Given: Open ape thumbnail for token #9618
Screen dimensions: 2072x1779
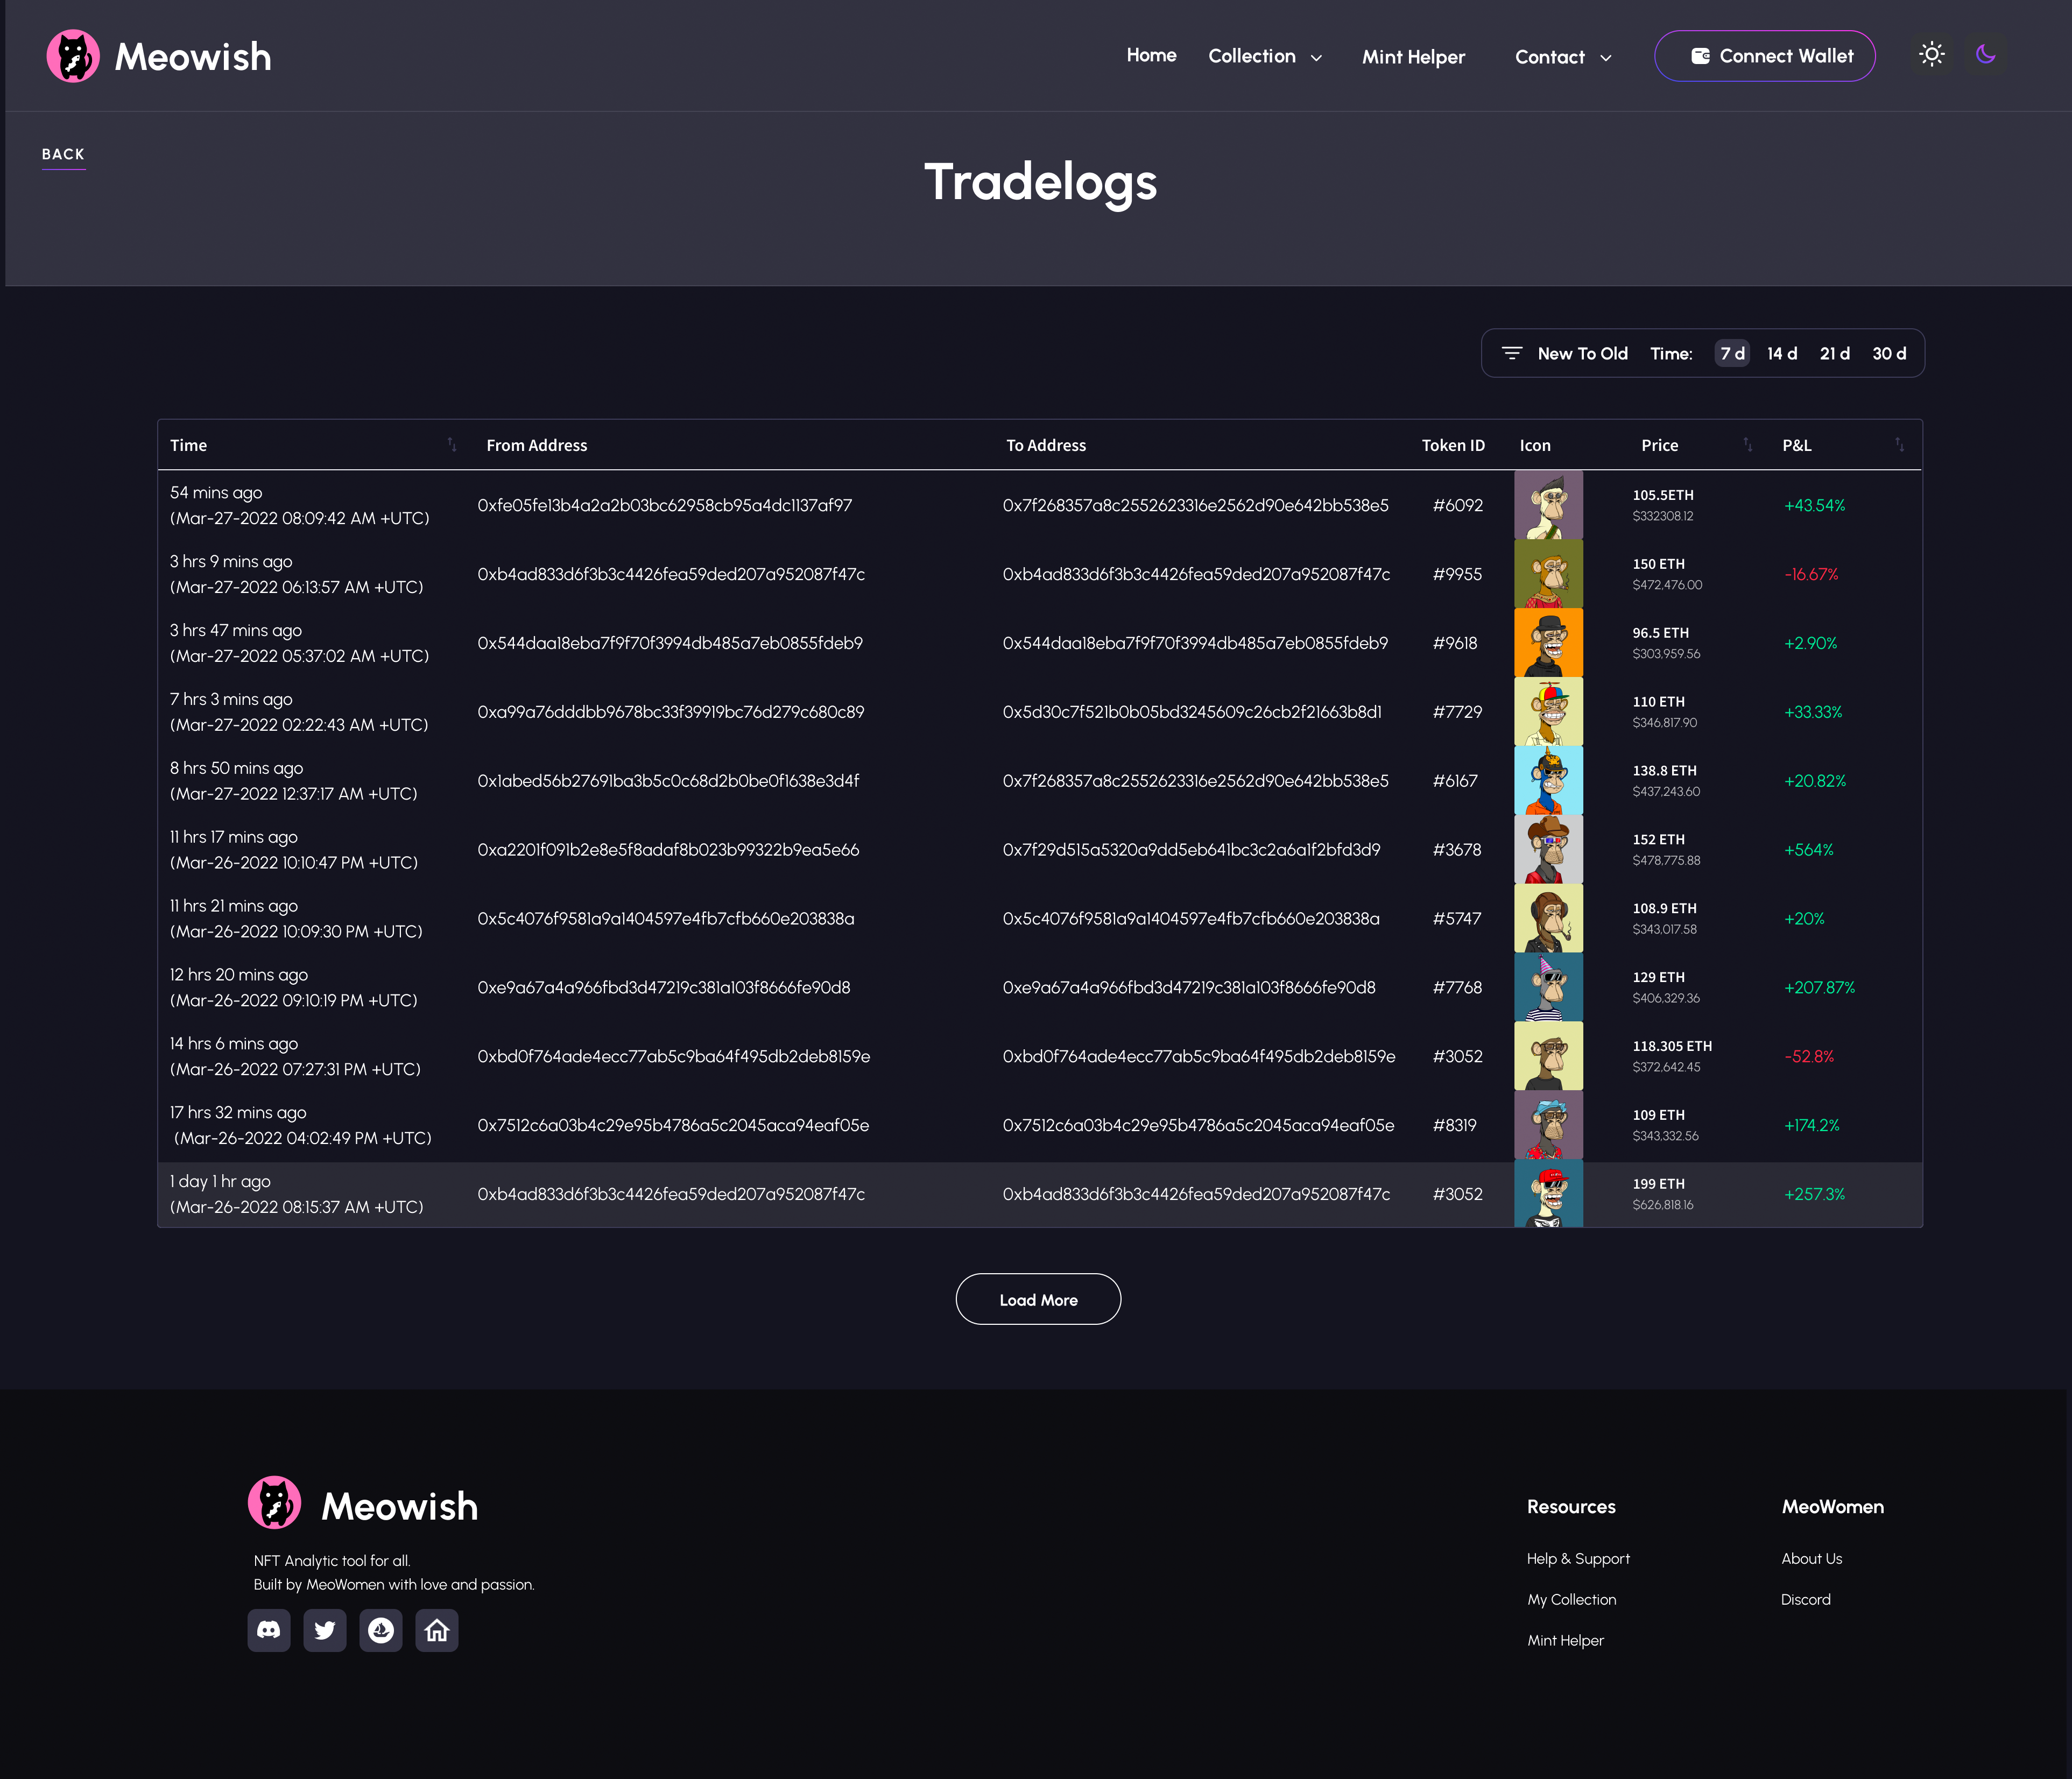Looking at the screenshot, I should pos(1548,643).
